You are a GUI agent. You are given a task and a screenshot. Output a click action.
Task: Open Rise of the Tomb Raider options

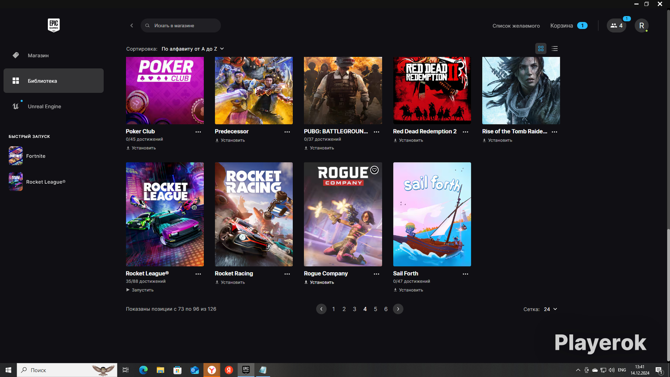click(x=554, y=132)
